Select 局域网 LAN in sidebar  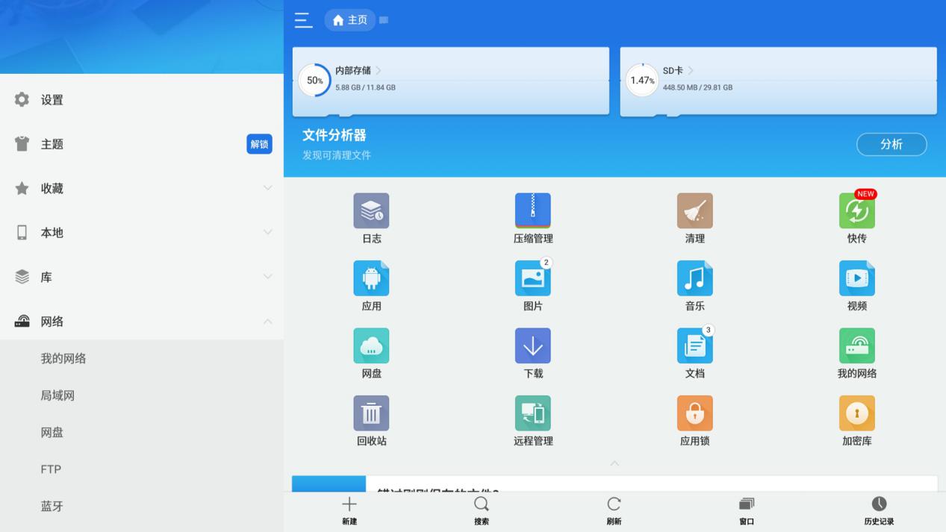142,395
